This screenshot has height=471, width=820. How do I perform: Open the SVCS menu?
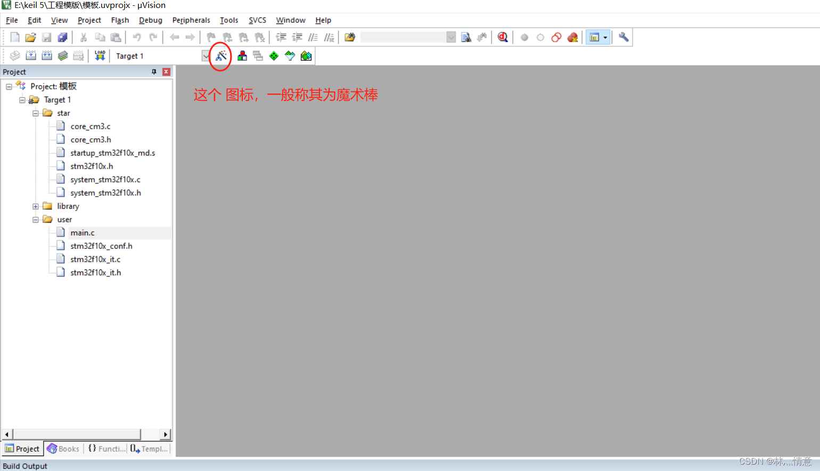[257, 20]
